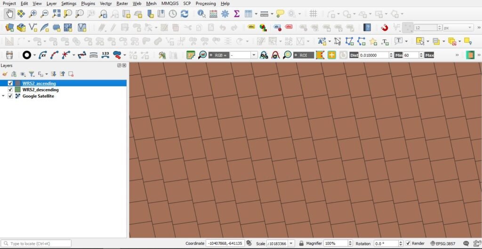Open the layer styling brush icon

pos(5,74)
